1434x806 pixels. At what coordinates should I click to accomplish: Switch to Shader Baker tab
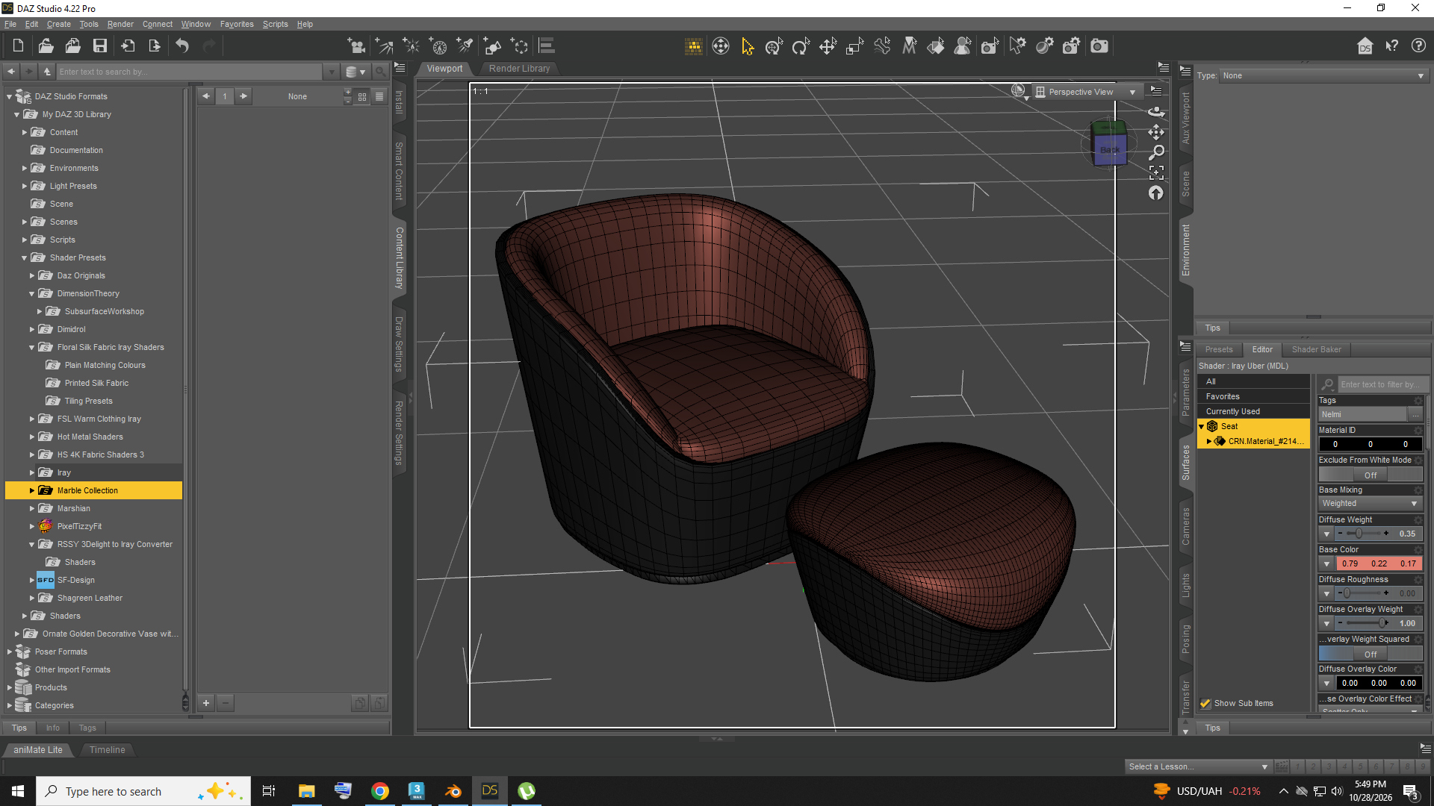click(x=1316, y=349)
